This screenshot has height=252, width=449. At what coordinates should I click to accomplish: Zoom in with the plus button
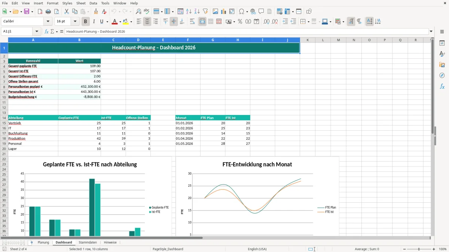coord(434,249)
